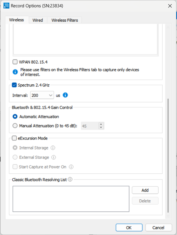Open the Interval dropdown showing 200
The image size is (177, 235).
click(42, 95)
